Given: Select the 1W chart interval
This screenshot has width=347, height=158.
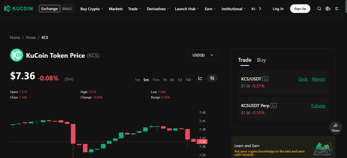Looking at the screenshot, I should pos(188,80).
